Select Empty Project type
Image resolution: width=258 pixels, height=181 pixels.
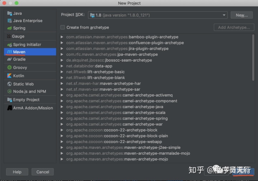[30, 100]
